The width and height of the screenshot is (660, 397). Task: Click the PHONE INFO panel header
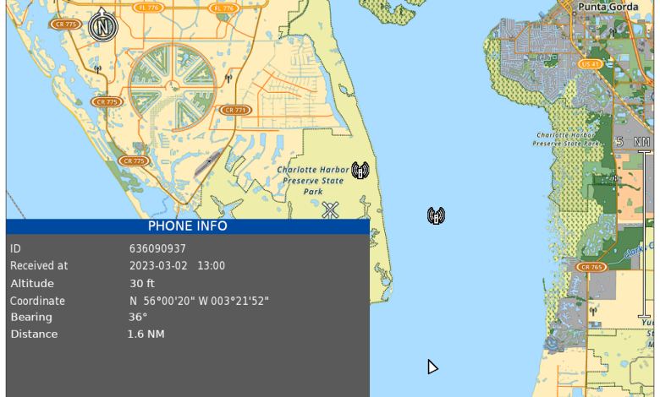pos(188,226)
